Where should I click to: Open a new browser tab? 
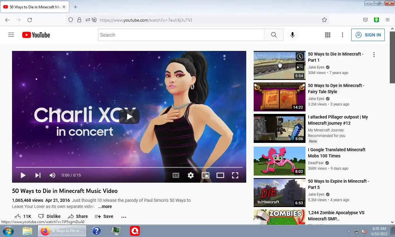pyautogui.click(x=76, y=7)
